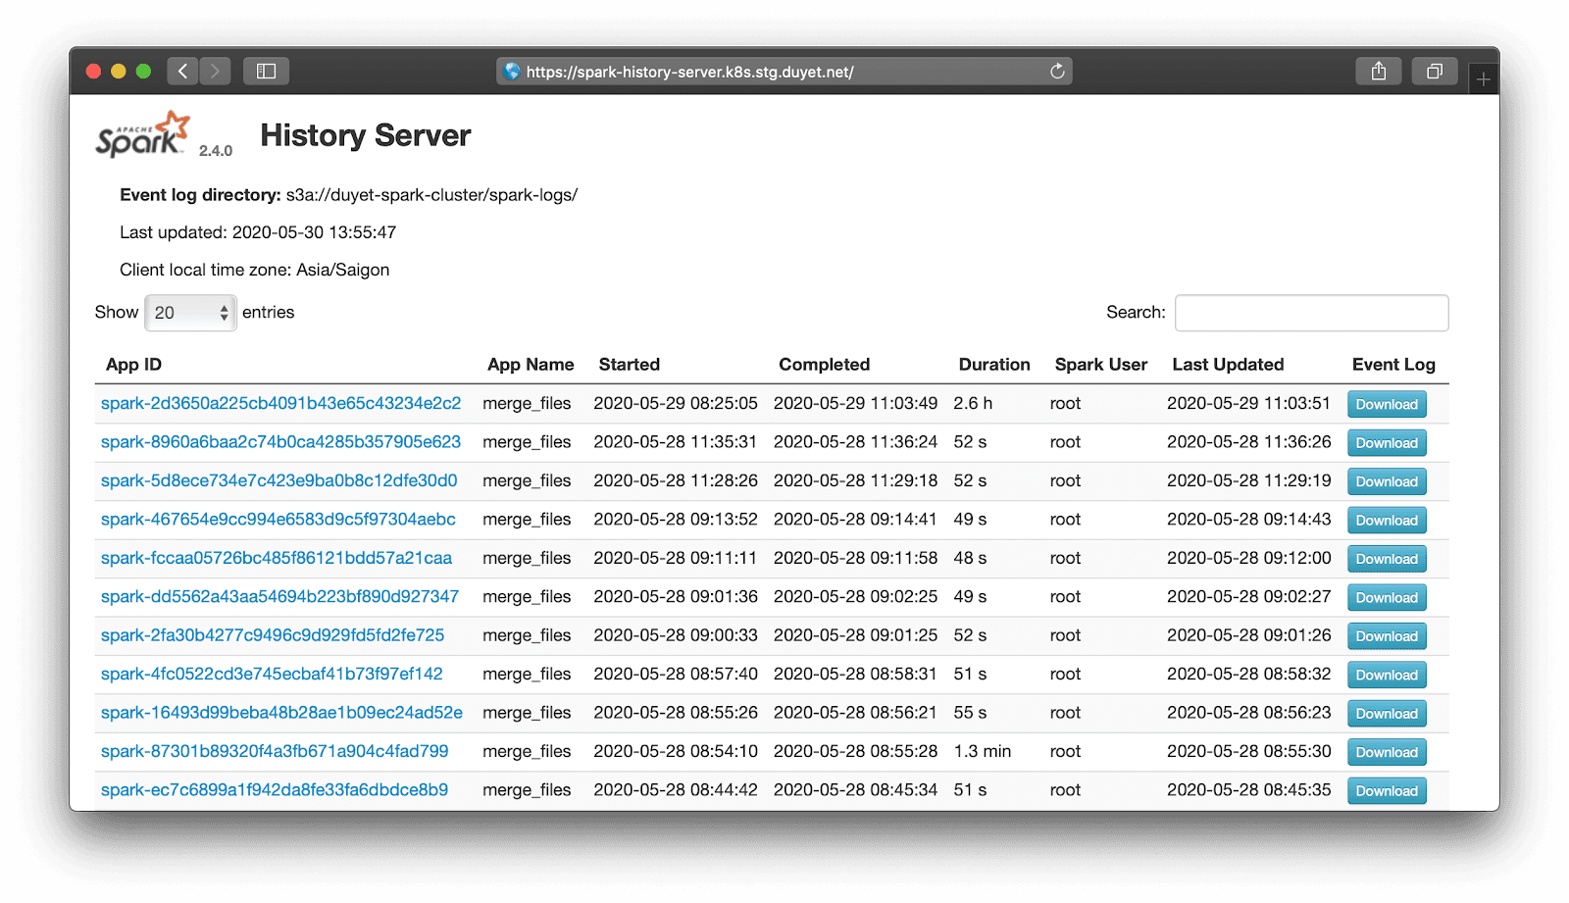Image resolution: width=1569 pixels, height=903 pixels.
Task: Sort the table by Duration column
Action: click(x=993, y=364)
